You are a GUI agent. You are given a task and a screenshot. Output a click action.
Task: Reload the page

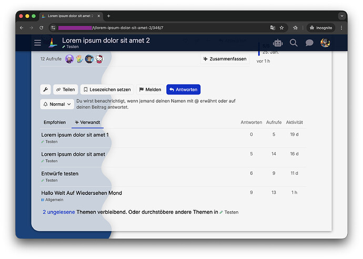pos(41,28)
